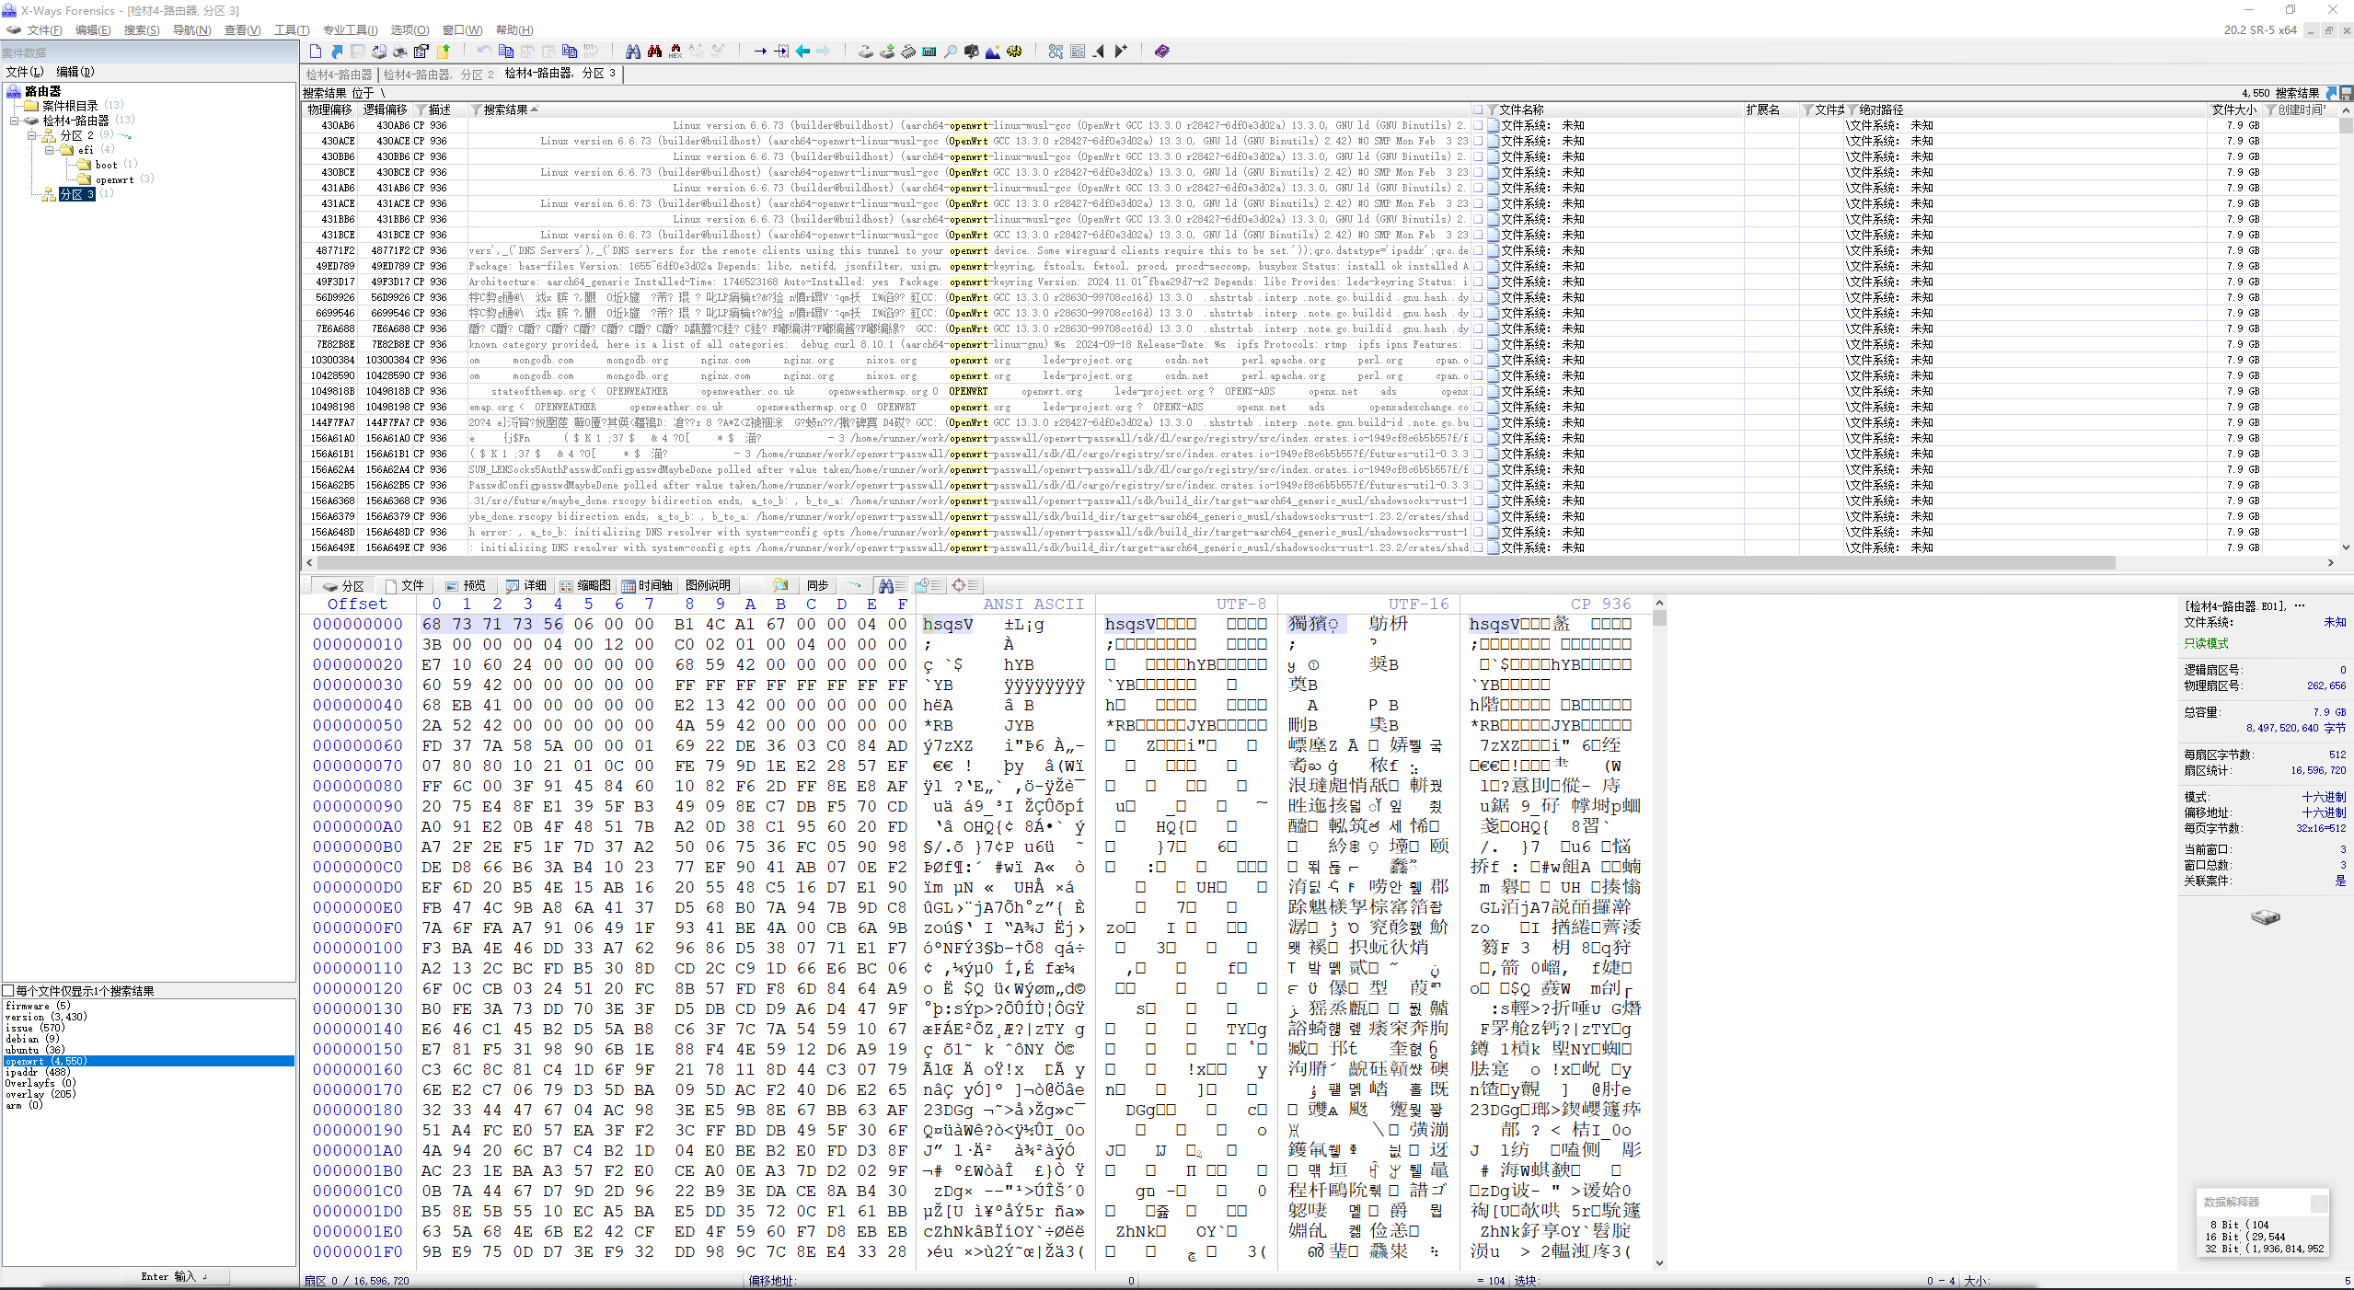Screen dimensions: 2354x1290
Task: Click the Find Hex Values icon
Action: click(675, 52)
